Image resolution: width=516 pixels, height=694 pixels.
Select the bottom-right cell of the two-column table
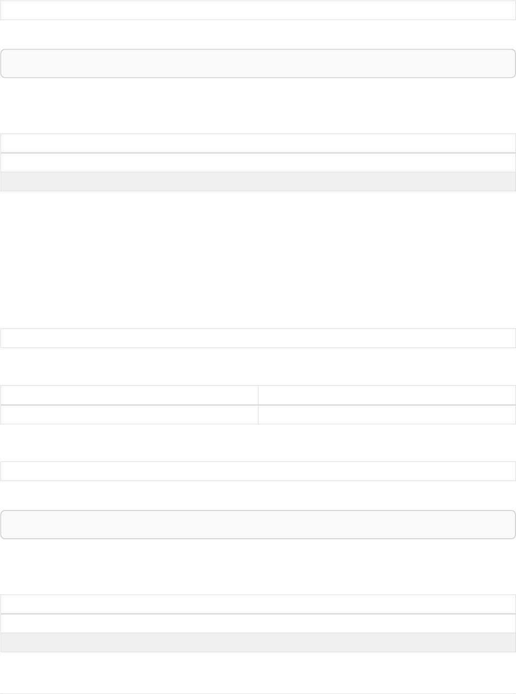coord(387,415)
